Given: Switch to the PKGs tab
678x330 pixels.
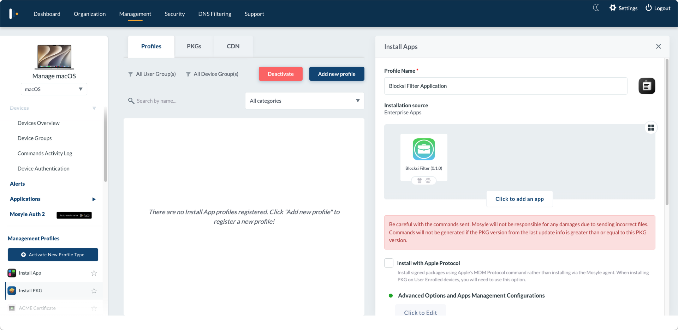Looking at the screenshot, I should click(x=194, y=47).
